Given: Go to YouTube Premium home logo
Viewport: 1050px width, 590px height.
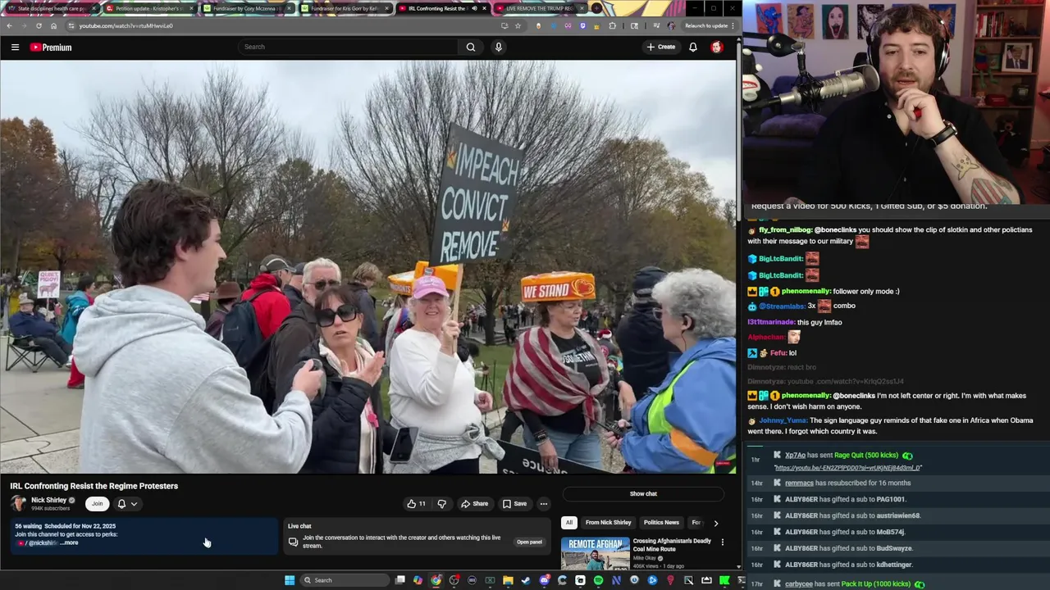Looking at the screenshot, I should 52,48.
